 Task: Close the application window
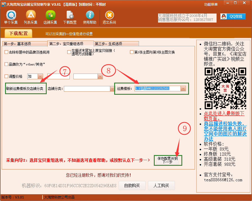tap(244, 3)
